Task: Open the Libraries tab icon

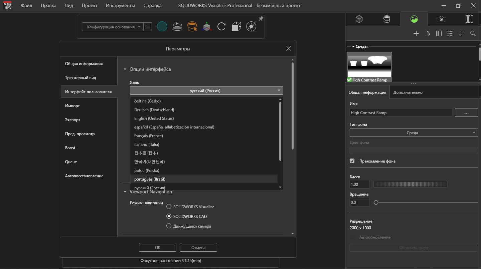Action: pos(469,19)
